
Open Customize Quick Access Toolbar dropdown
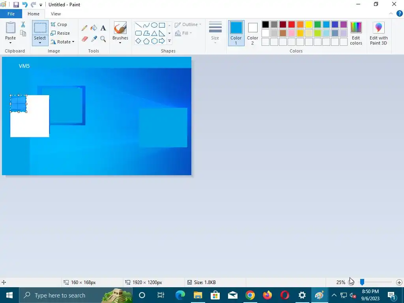[41, 5]
